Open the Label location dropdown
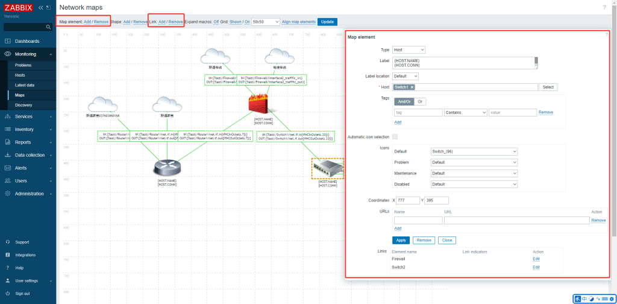The width and height of the screenshot is (617, 304). (406, 76)
